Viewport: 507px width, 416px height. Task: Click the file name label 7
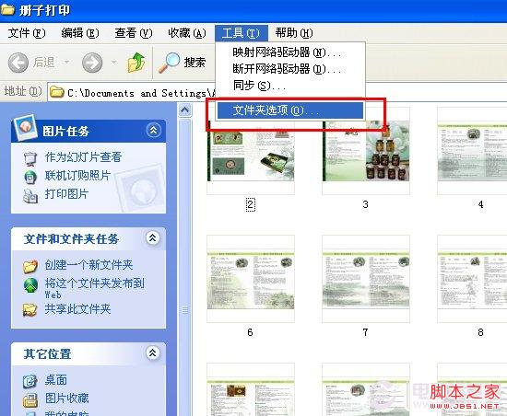[x=365, y=332]
